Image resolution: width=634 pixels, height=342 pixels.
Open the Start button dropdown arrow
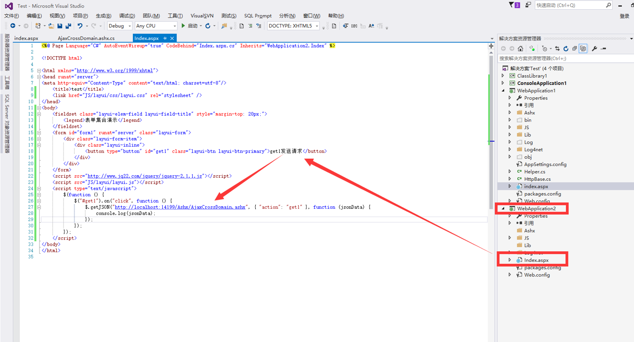pos(201,26)
